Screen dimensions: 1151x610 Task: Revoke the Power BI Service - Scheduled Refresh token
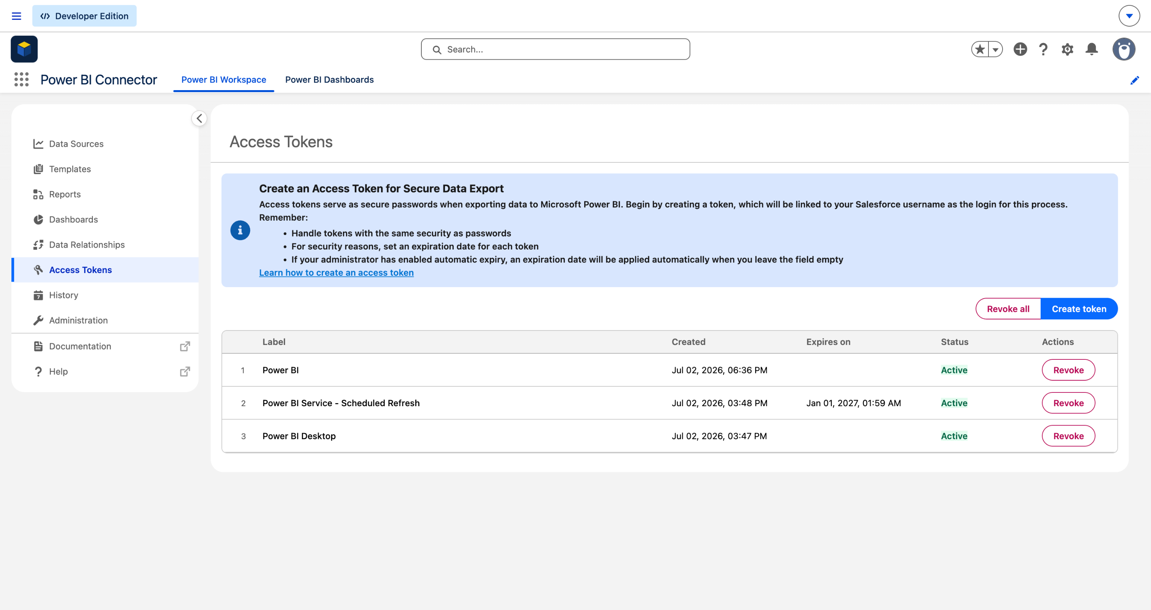tap(1068, 403)
